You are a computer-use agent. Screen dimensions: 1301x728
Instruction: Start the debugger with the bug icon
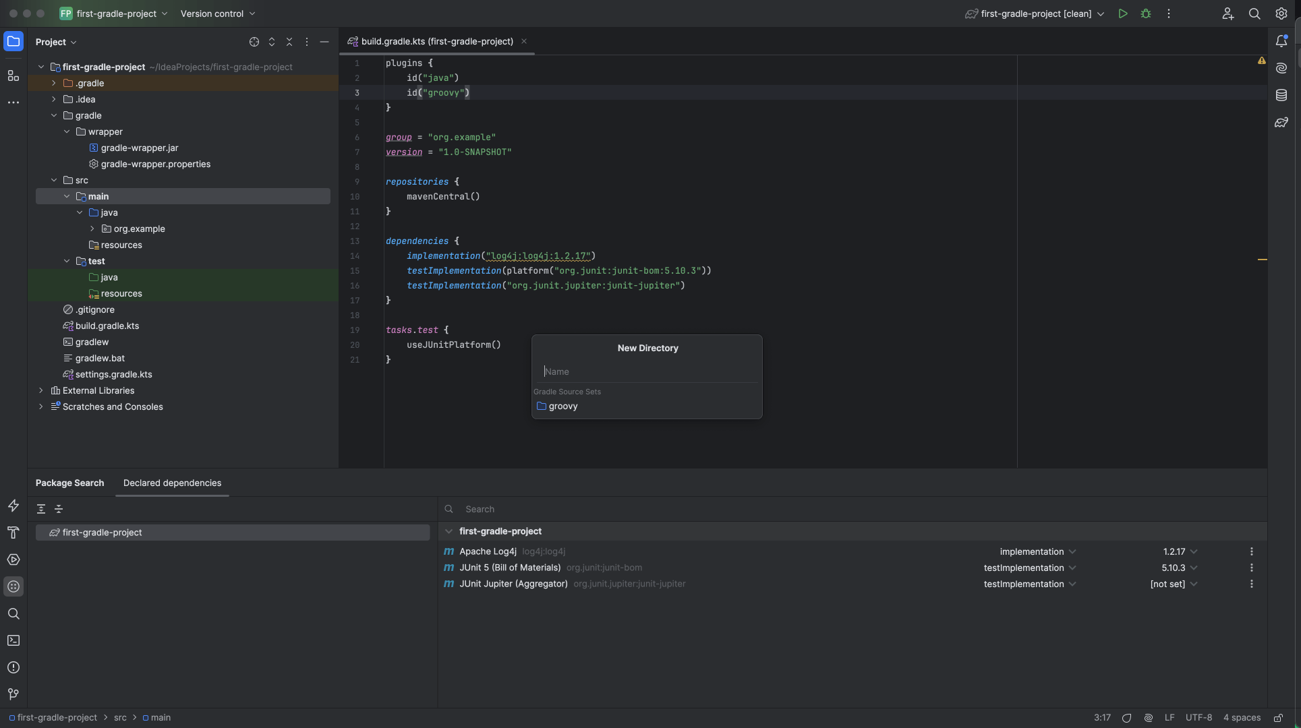pyautogui.click(x=1146, y=13)
